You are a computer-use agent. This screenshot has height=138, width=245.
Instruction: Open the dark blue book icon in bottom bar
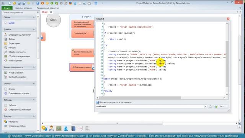click(x=73, y=128)
